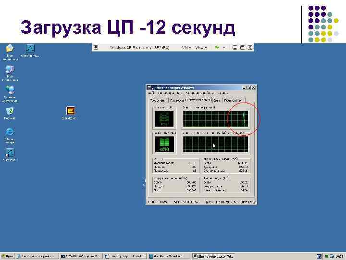Switch to the Процессы tab
This screenshot has width=346, height=260.
click(177, 100)
